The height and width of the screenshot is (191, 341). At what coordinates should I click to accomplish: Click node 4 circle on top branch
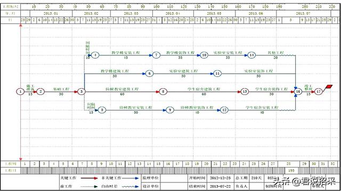(x=95, y=55)
